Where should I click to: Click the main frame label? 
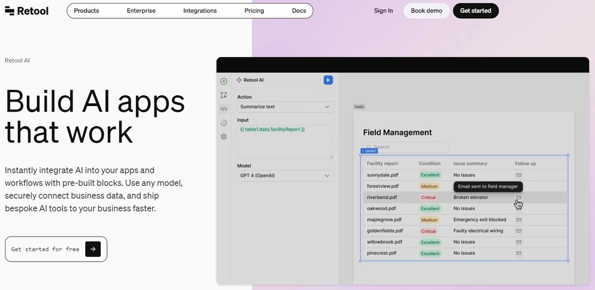(359, 107)
